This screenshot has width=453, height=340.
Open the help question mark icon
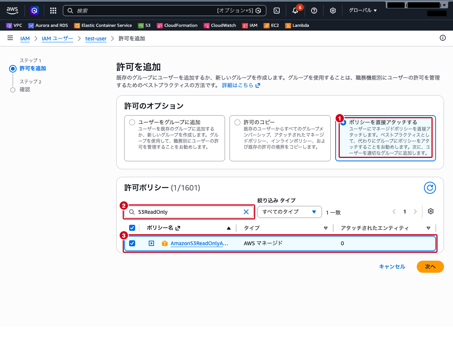[x=314, y=11]
